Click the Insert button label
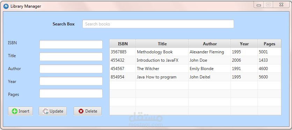The height and width of the screenshot is (130, 292). pos(24,111)
